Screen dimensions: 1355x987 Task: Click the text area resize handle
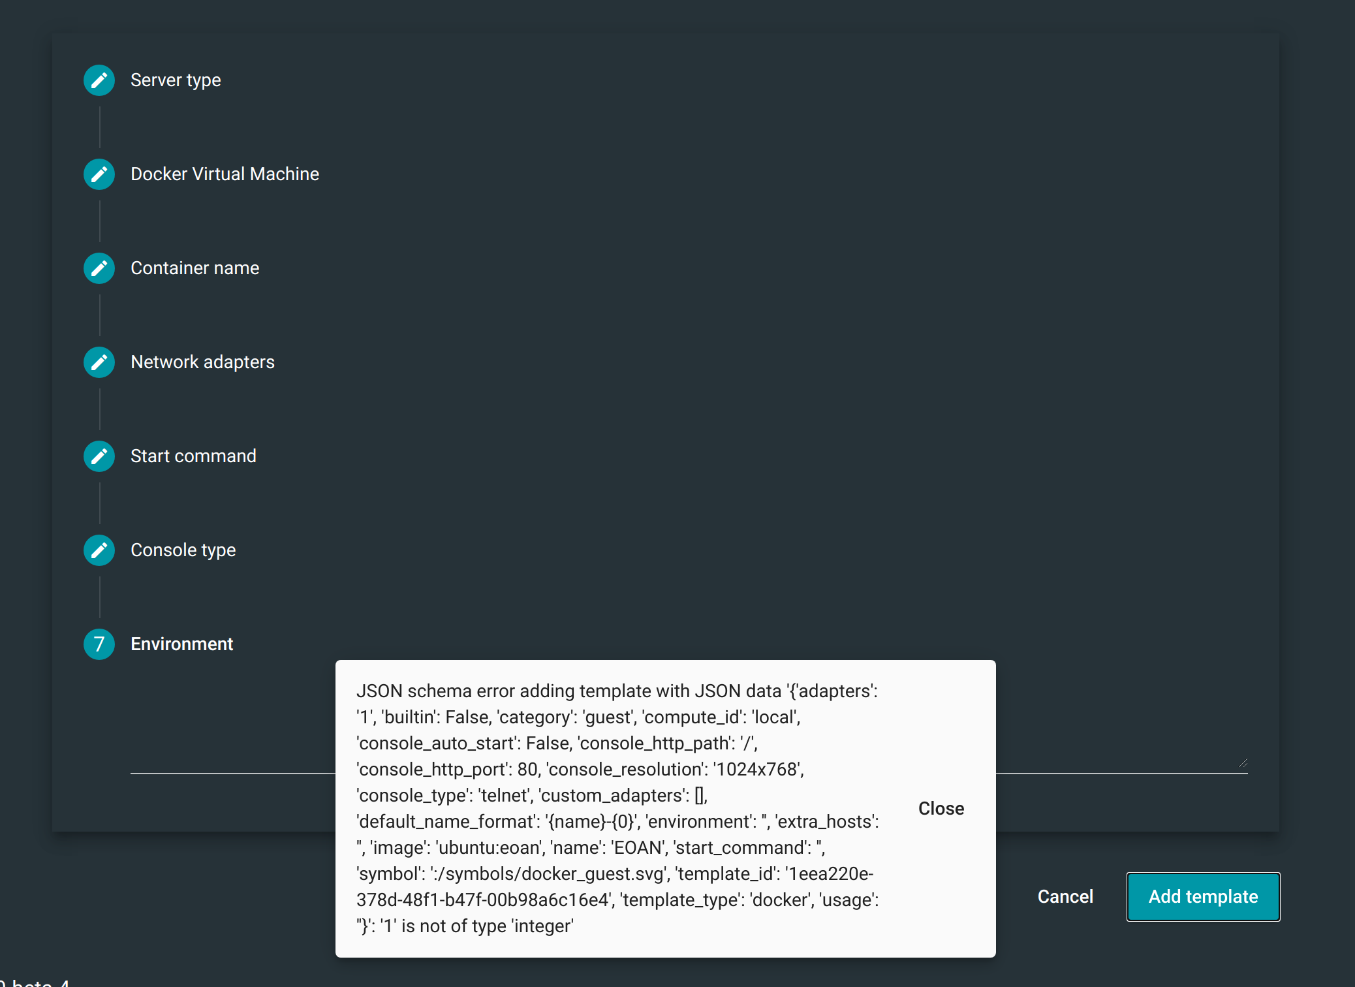click(1242, 762)
